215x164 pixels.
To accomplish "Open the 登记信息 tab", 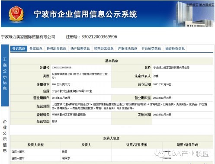I will pyautogui.click(x=19, y=48).
